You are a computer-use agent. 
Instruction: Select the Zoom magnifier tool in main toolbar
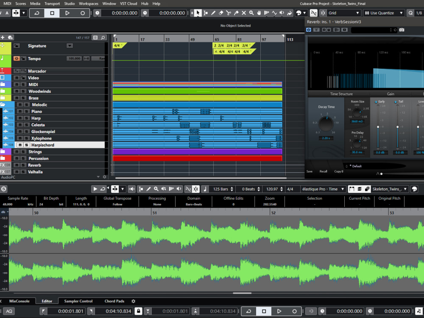(251, 13)
